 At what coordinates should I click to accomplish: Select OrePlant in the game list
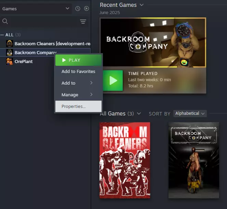click(45, 61)
